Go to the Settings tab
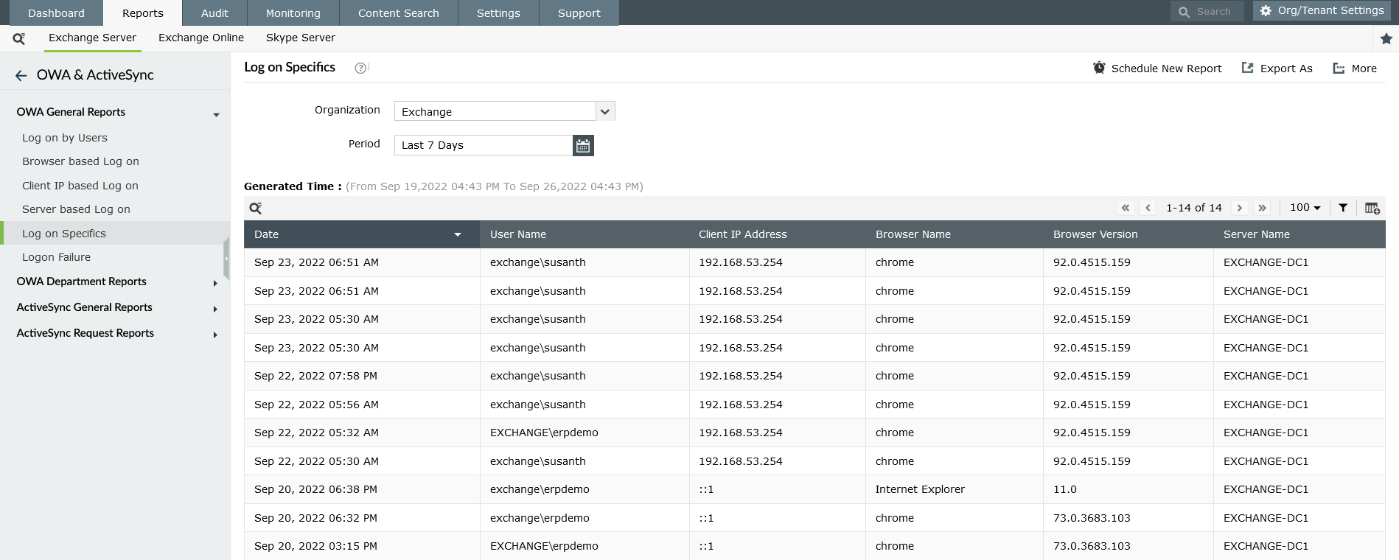The image size is (1399, 560). click(x=498, y=13)
